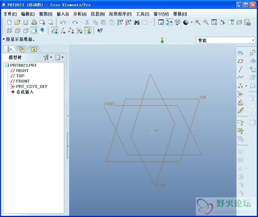Toggle the repaint screen icon
The height and width of the screenshot is (217, 258).
[161, 22]
